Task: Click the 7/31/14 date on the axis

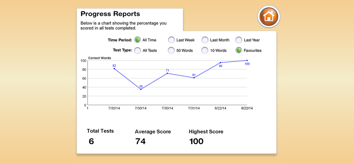Action: (x=194, y=108)
